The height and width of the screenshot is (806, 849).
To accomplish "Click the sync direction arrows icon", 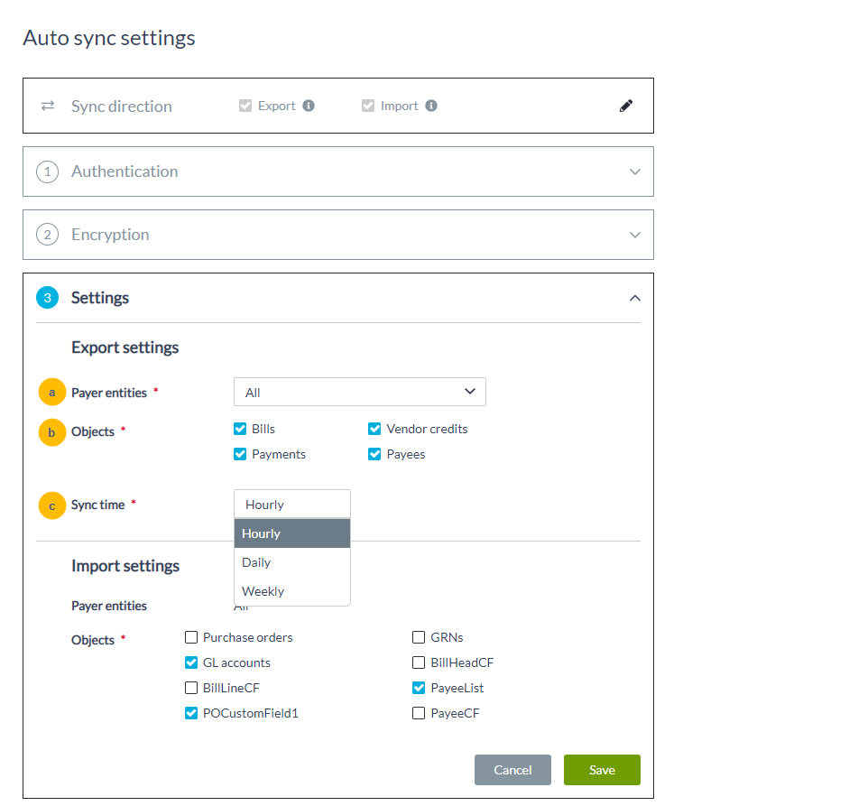I will [x=48, y=106].
